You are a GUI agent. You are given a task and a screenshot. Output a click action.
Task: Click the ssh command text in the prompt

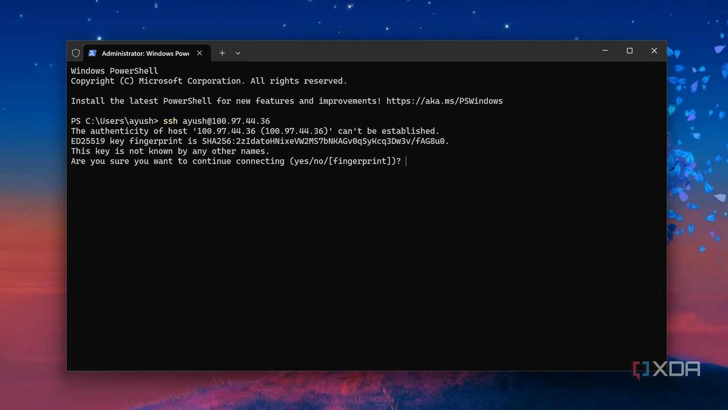(x=170, y=121)
